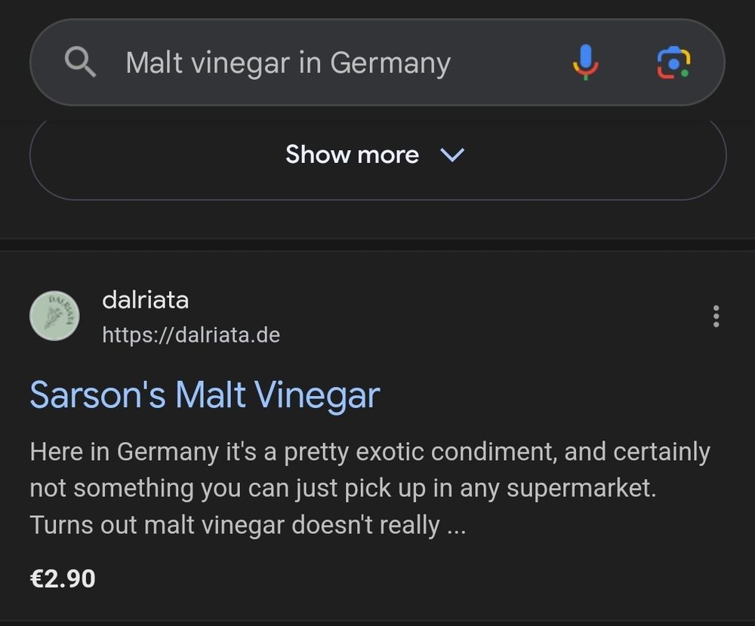The width and height of the screenshot is (755, 626).
Task: Open the Sarson's Malt Vinegar result link
Action: tap(204, 395)
